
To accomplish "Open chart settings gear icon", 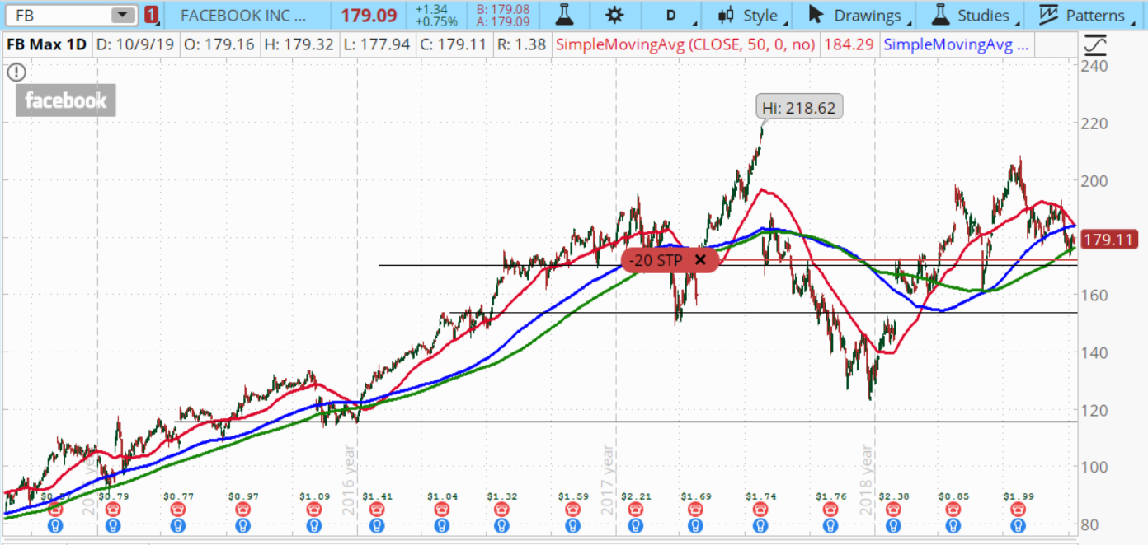I will tap(614, 15).
